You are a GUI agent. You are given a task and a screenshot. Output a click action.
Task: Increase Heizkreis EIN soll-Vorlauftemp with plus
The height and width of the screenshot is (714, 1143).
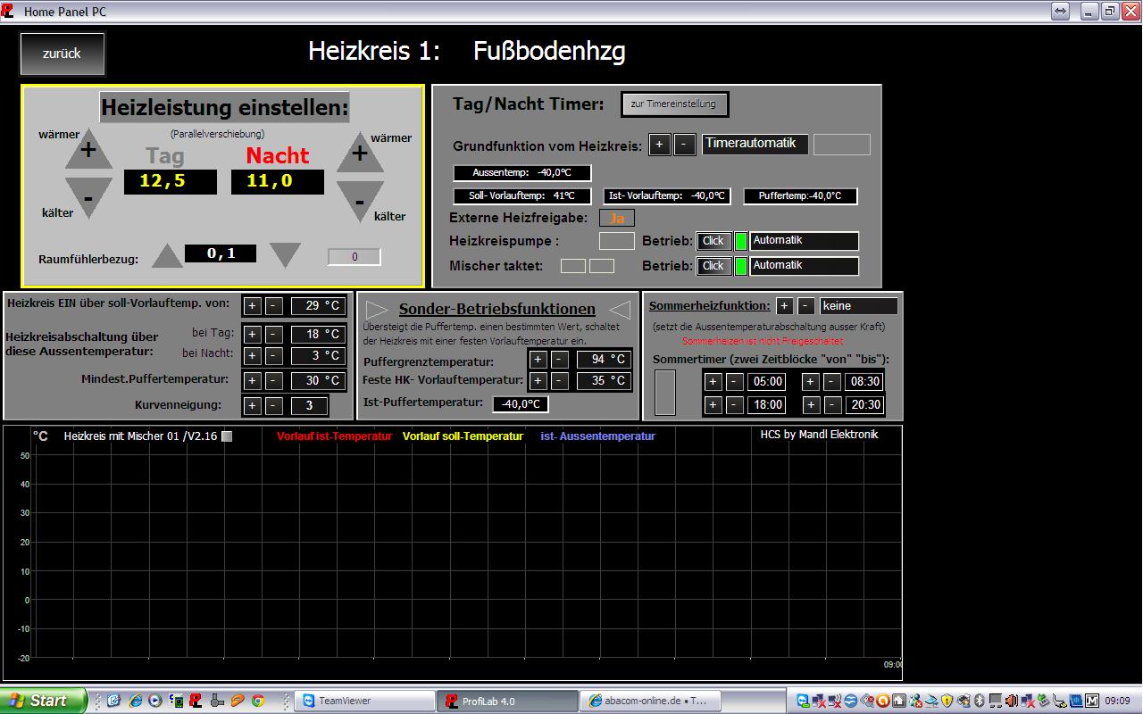coord(253,306)
